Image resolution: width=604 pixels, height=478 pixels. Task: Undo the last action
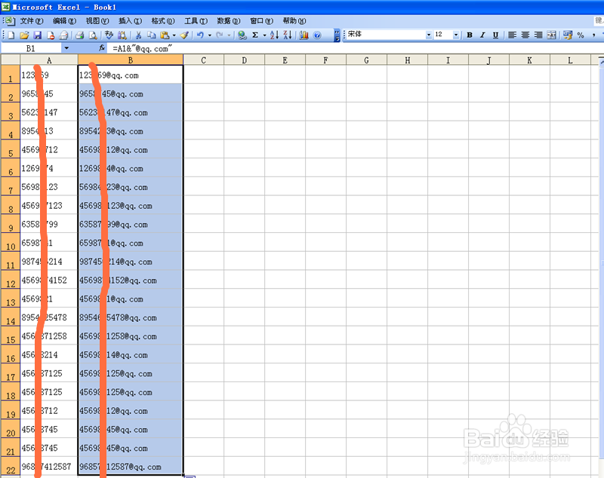click(200, 35)
